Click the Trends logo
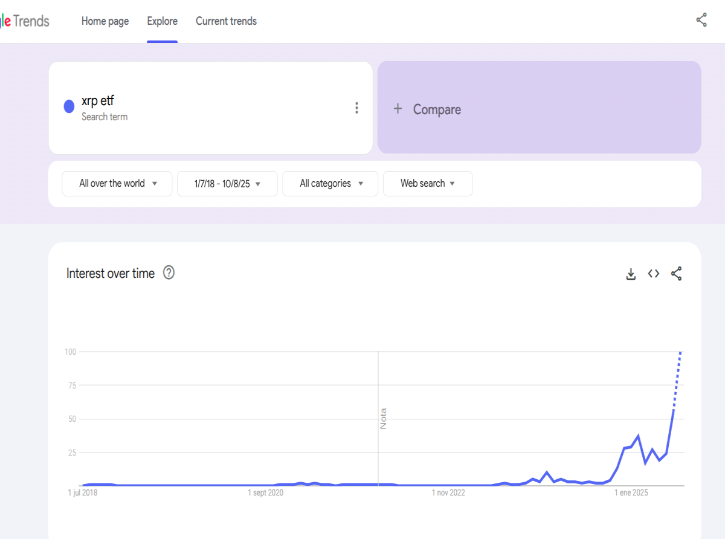Screen dimensions: 725x539 [25, 21]
